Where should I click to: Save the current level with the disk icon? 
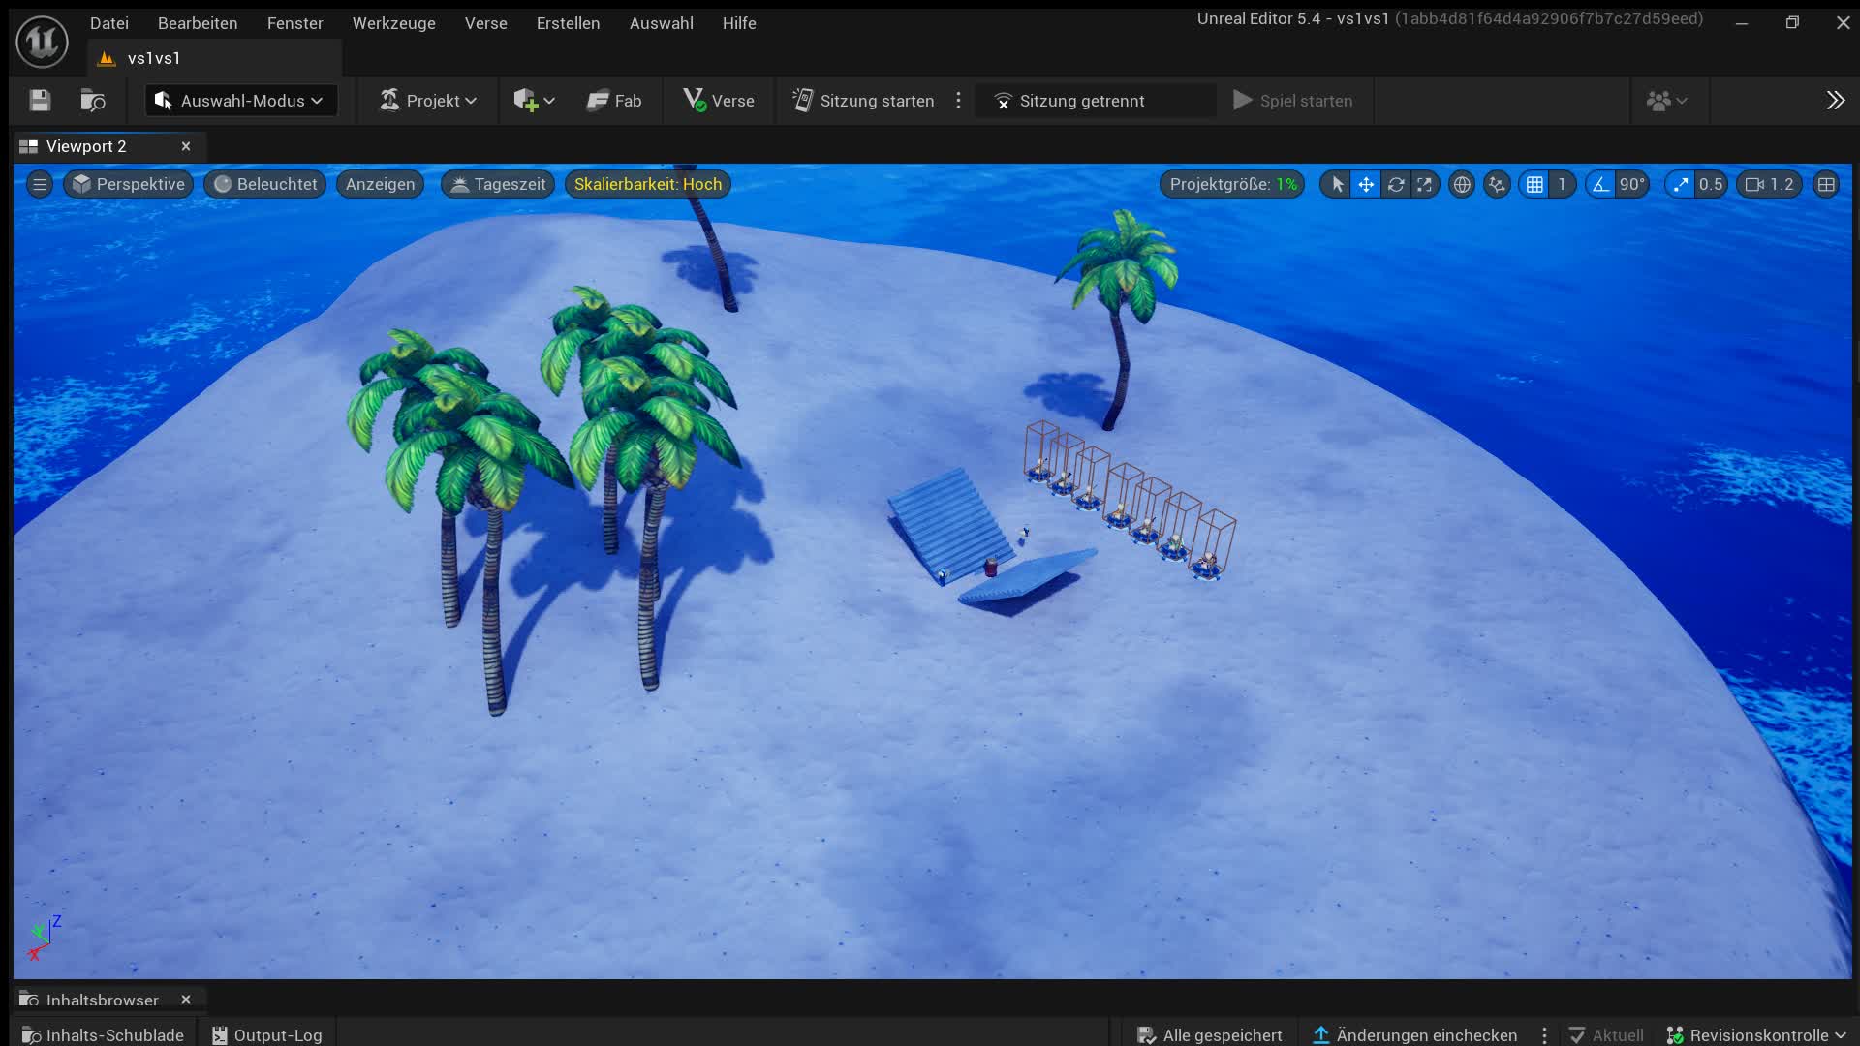[x=40, y=101]
